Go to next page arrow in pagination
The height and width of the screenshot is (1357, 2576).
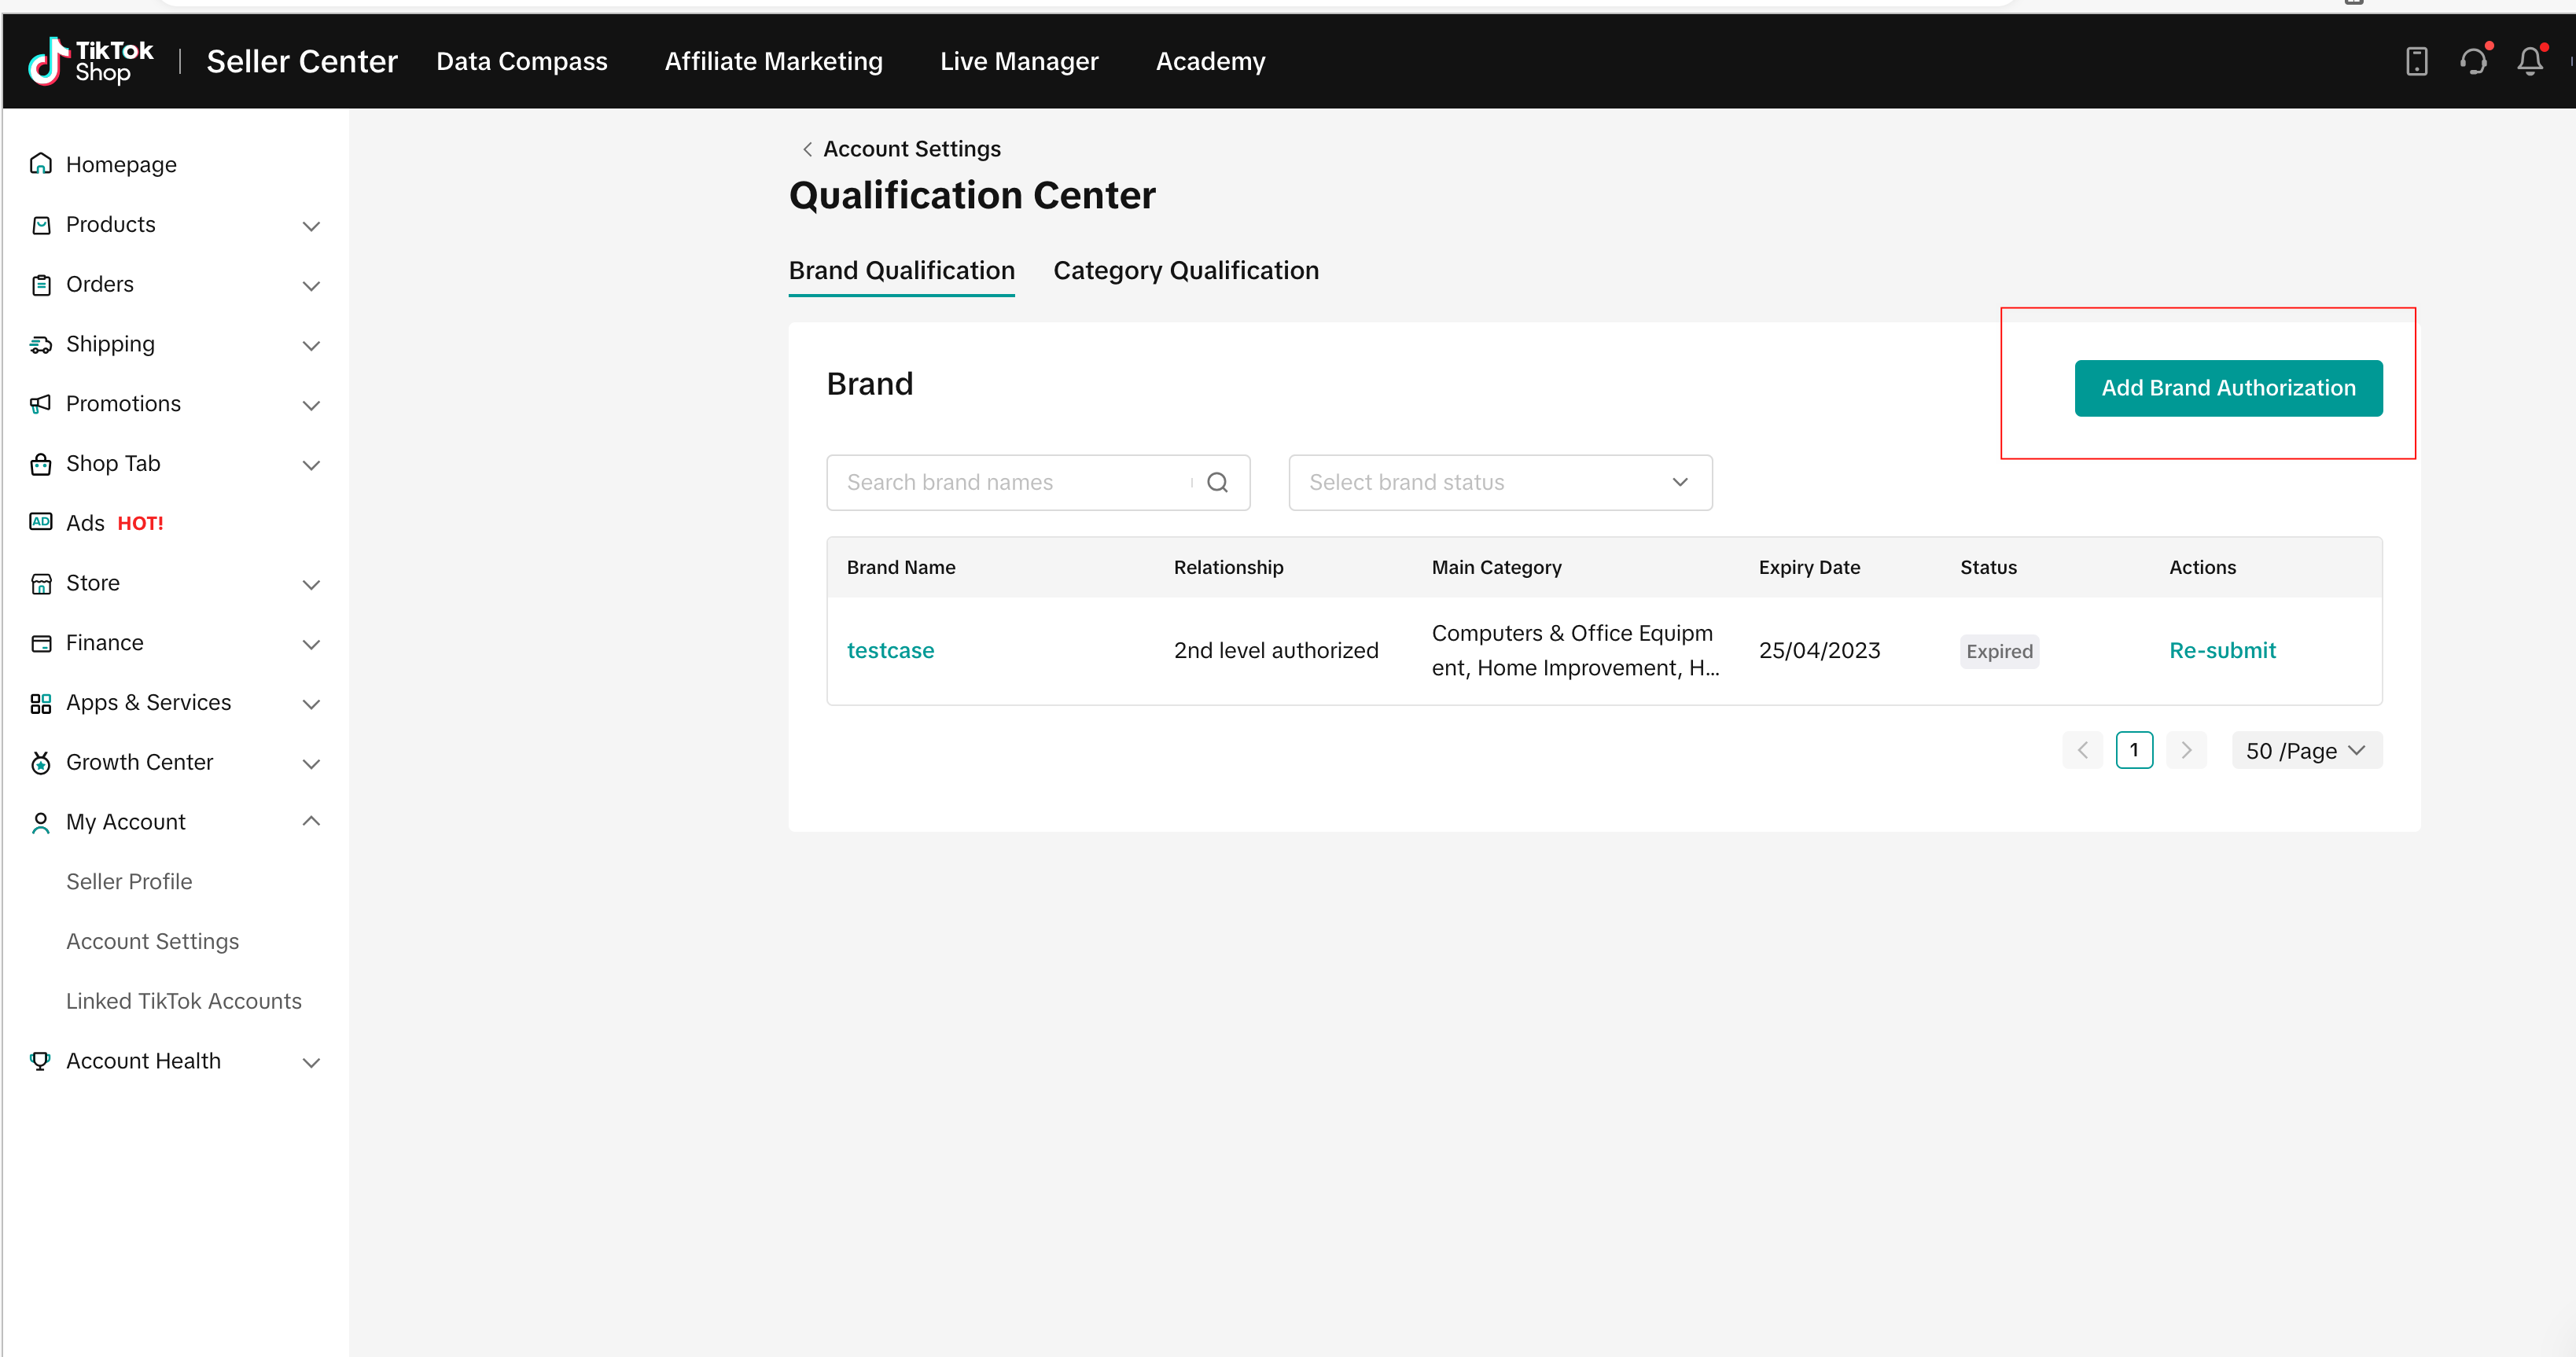coord(2186,750)
